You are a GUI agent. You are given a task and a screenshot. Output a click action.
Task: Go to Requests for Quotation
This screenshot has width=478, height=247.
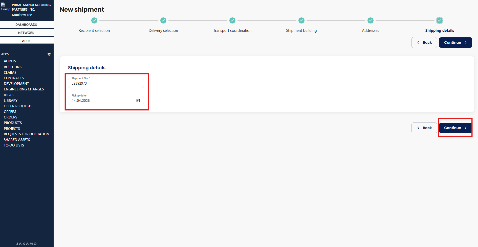point(27,134)
